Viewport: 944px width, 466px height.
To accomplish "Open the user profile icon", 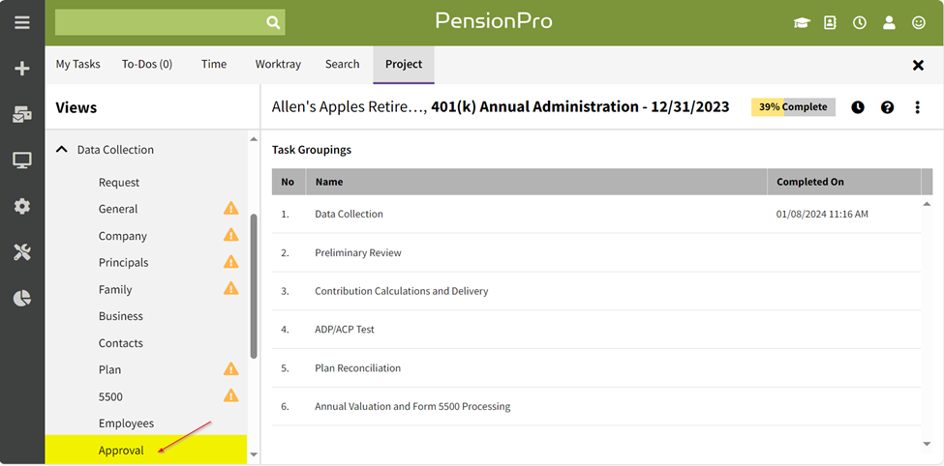I will 889,23.
